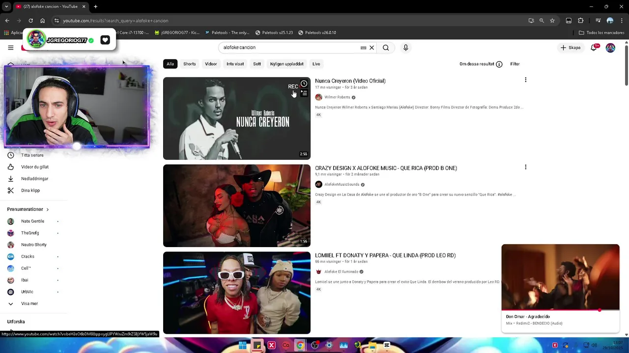Image resolution: width=629 pixels, height=353 pixels.
Task: Open the Filter options
Action: pyautogui.click(x=515, y=64)
